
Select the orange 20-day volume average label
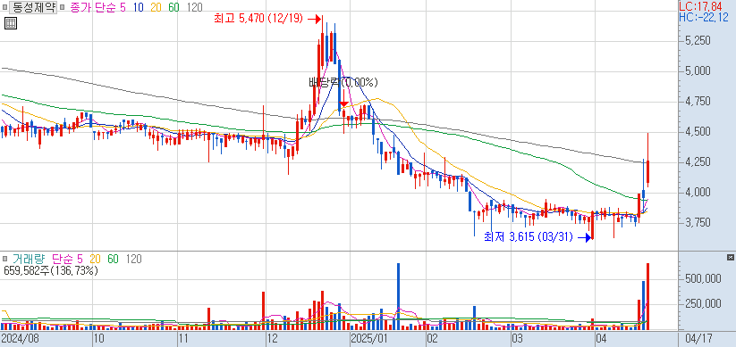tap(96, 259)
